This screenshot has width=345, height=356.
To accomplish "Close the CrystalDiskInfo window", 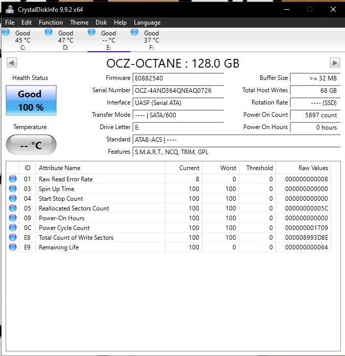I will [x=333, y=9].
